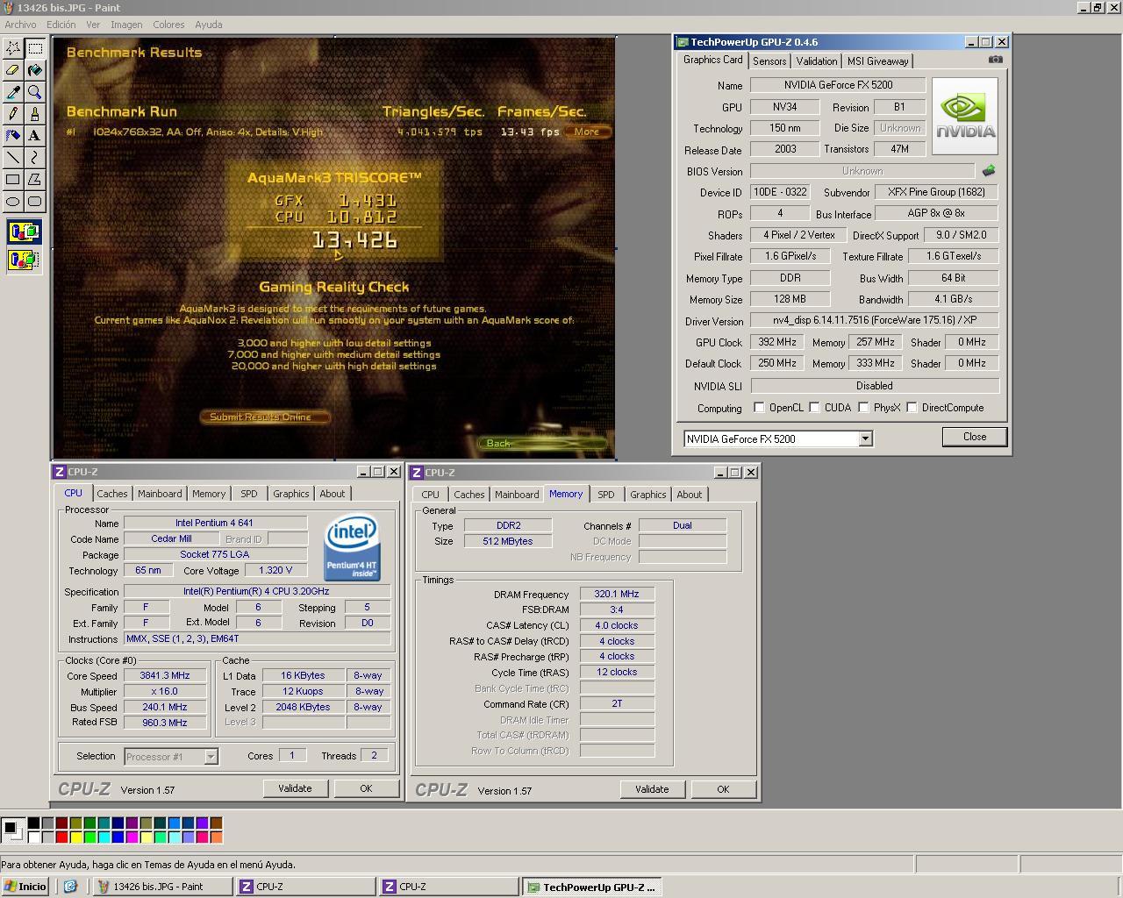The width and height of the screenshot is (1123, 898).
Task: Switch to Caches tab in left CPU-Z
Action: pos(112,494)
